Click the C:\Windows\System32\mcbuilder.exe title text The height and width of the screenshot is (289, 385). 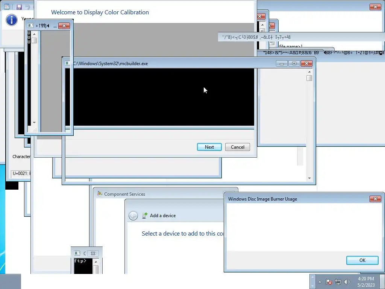pos(111,63)
